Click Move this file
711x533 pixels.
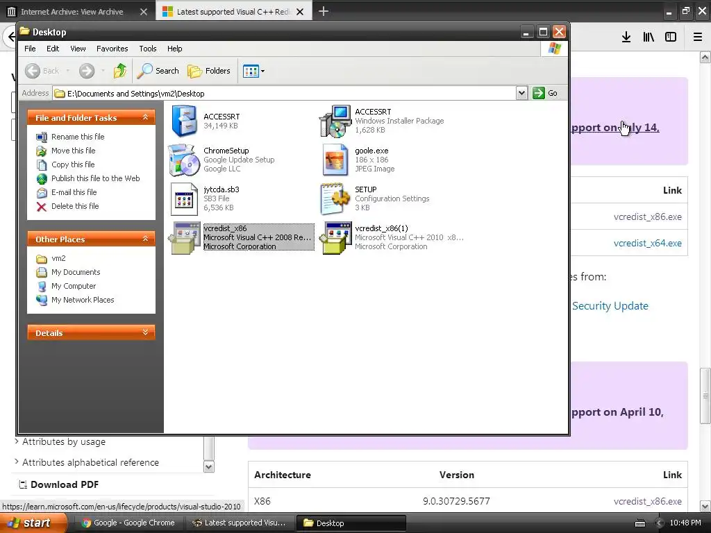click(73, 151)
